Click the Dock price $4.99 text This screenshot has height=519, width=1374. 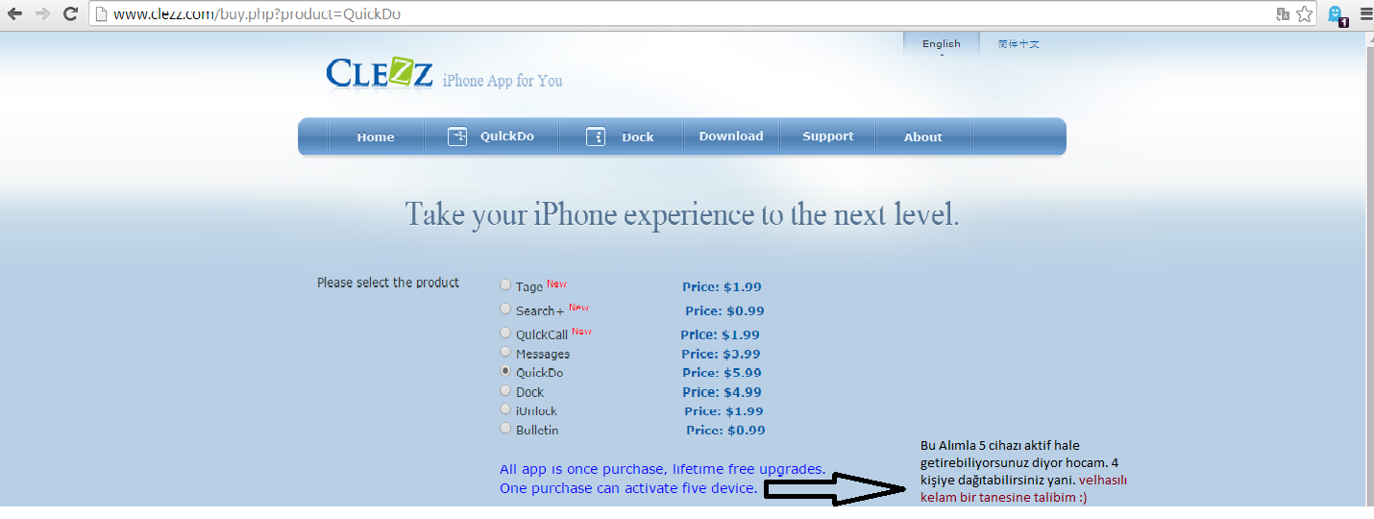[x=722, y=392]
